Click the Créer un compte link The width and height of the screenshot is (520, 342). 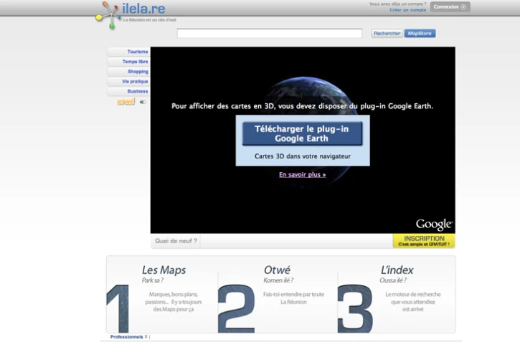(407, 10)
